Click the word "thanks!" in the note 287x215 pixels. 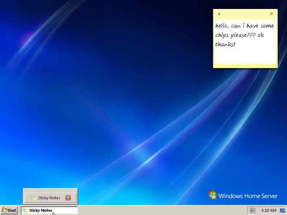click(x=225, y=44)
